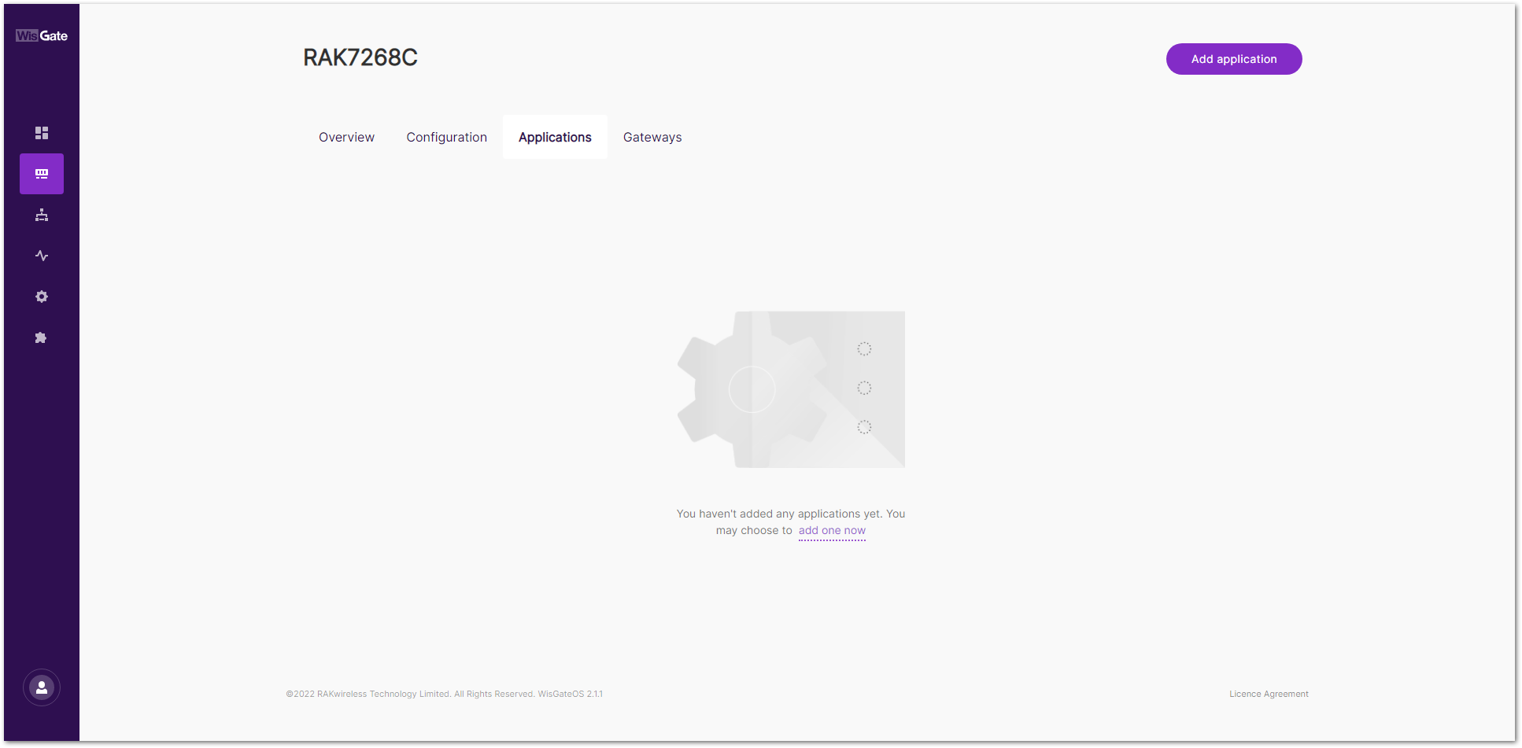
Task: Select the highlighted LoRa icon in sidebar
Action: [x=42, y=174]
